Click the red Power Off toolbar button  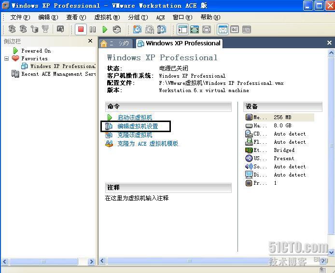(x=81, y=29)
